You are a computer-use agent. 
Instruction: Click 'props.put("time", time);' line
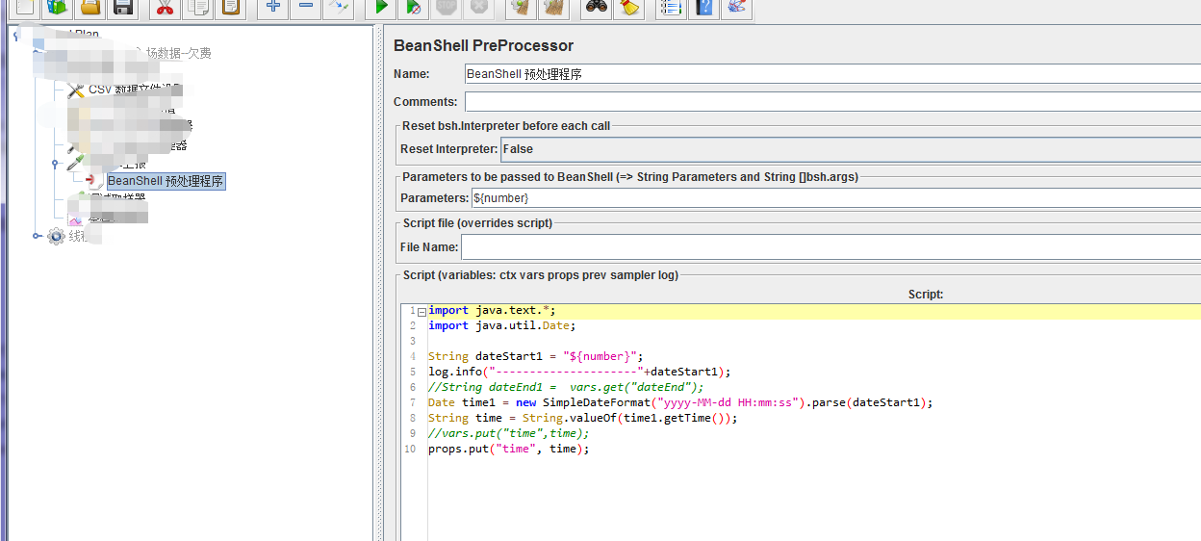click(x=508, y=449)
